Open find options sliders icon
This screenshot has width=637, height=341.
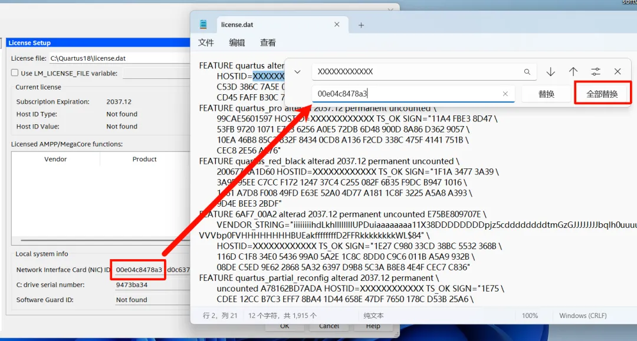click(x=596, y=72)
